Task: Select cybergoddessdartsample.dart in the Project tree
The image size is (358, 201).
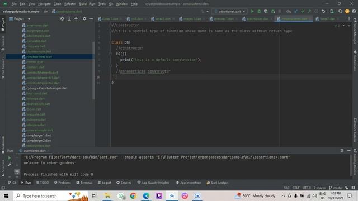Action: (x=47, y=88)
